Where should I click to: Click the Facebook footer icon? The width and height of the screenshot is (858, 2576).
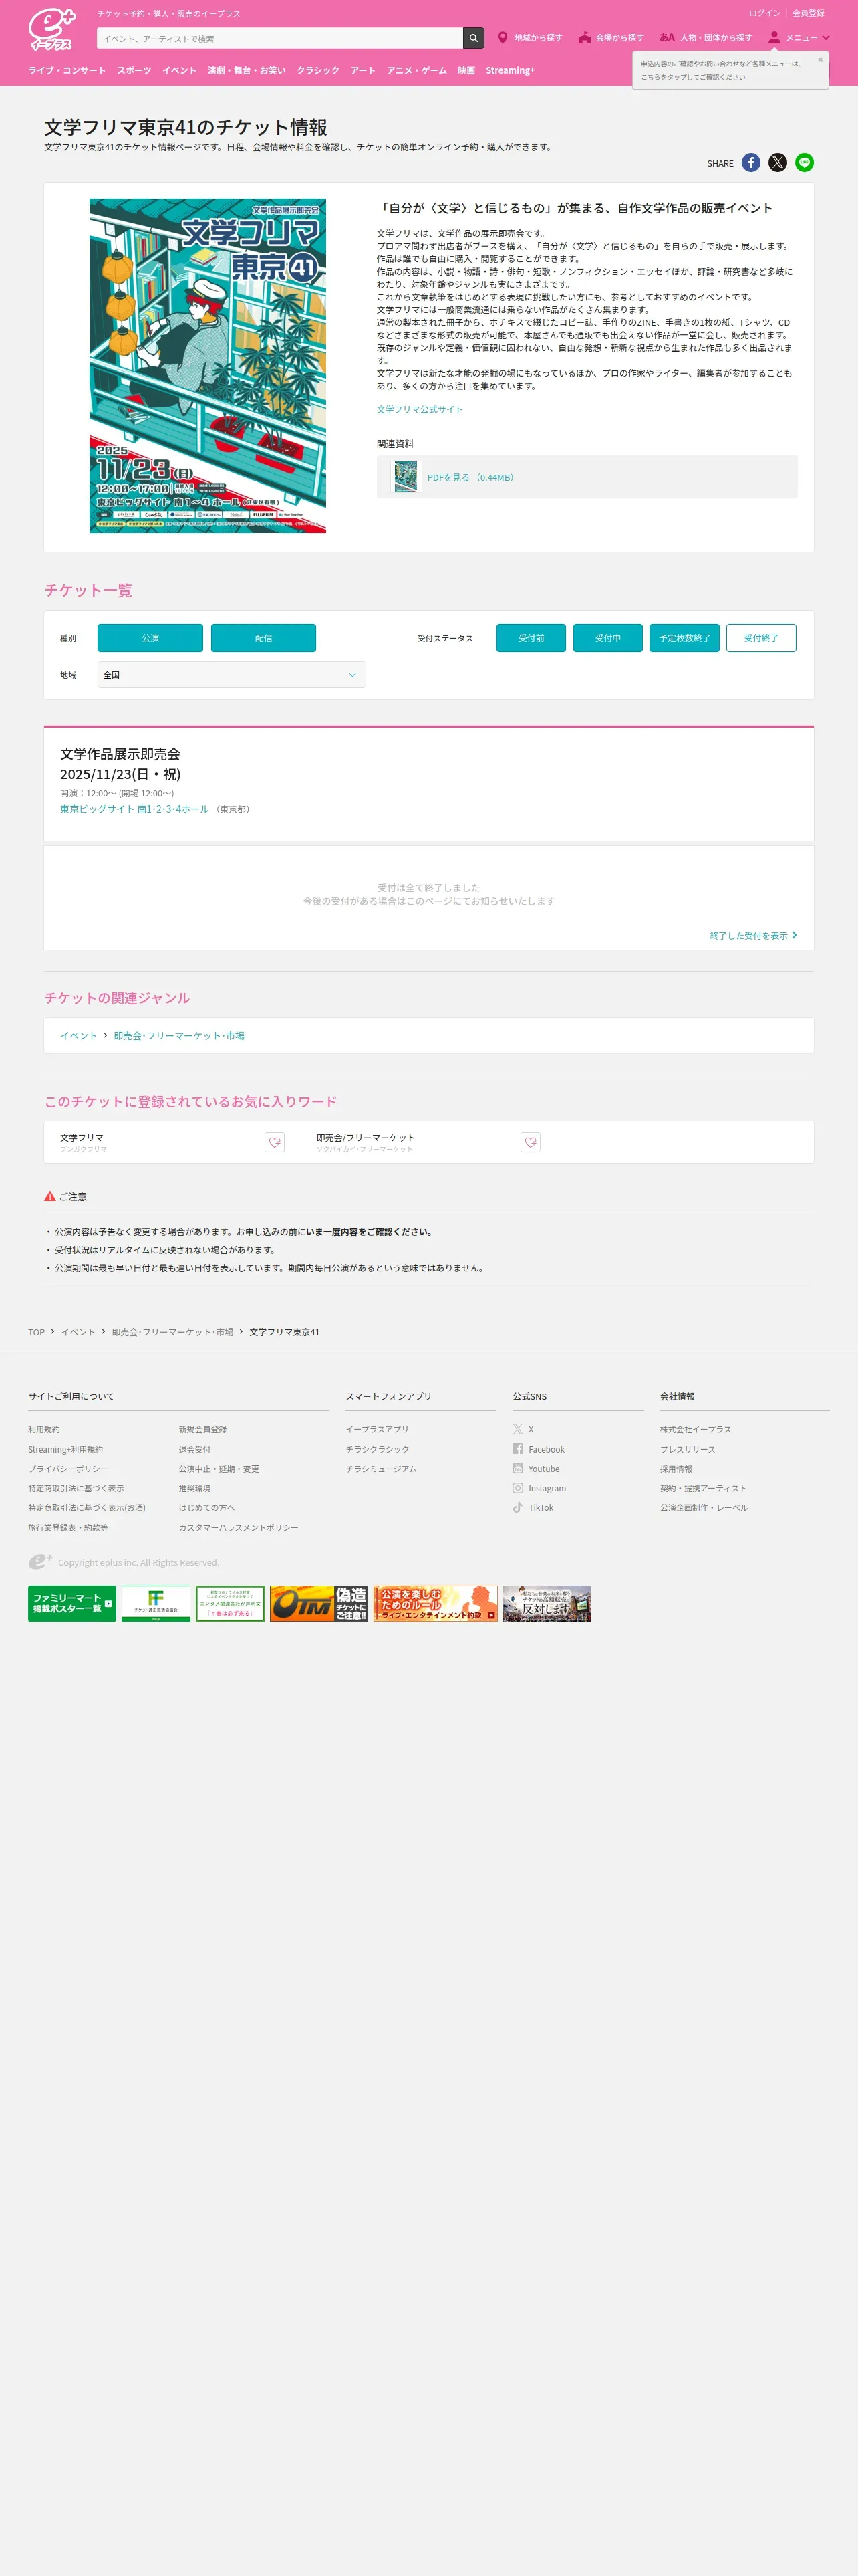tap(517, 1449)
